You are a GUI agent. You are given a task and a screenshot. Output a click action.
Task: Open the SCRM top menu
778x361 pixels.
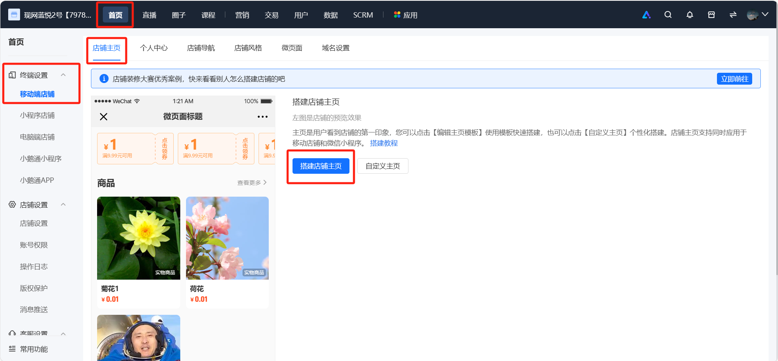[363, 15]
